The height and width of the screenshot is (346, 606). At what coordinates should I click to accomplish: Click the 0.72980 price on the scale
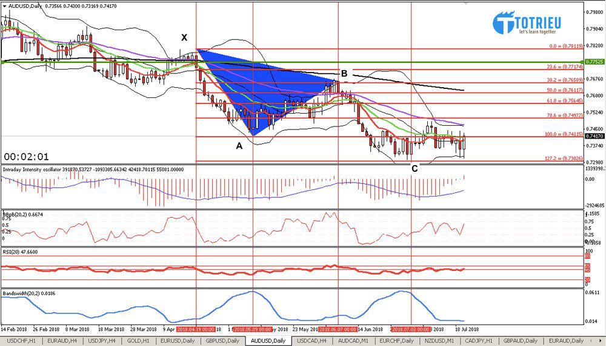pyautogui.click(x=594, y=162)
